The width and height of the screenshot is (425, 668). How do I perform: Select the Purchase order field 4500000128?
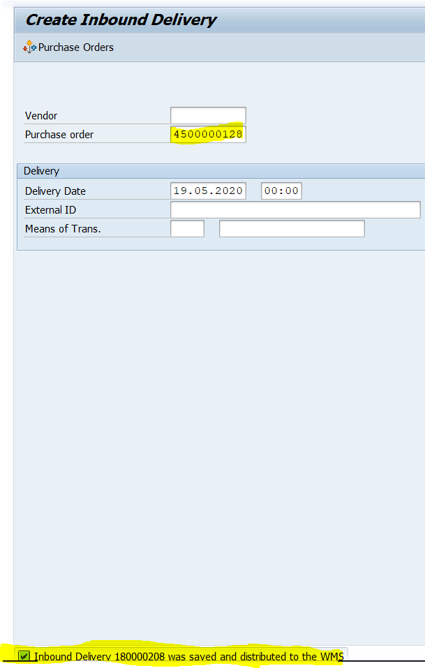pyautogui.click(x=208, y=134)
